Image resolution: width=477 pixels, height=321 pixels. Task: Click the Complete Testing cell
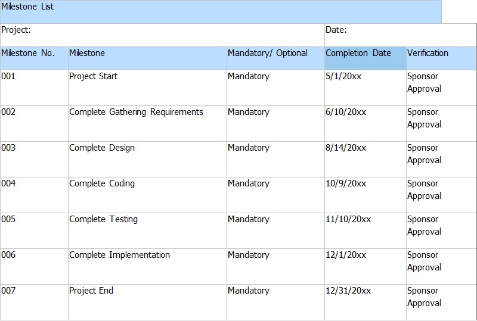pyautogui.click(x=147, y=230)
